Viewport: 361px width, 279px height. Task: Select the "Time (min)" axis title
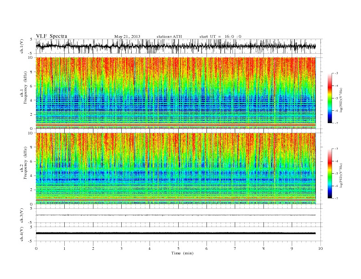(182, 253)
